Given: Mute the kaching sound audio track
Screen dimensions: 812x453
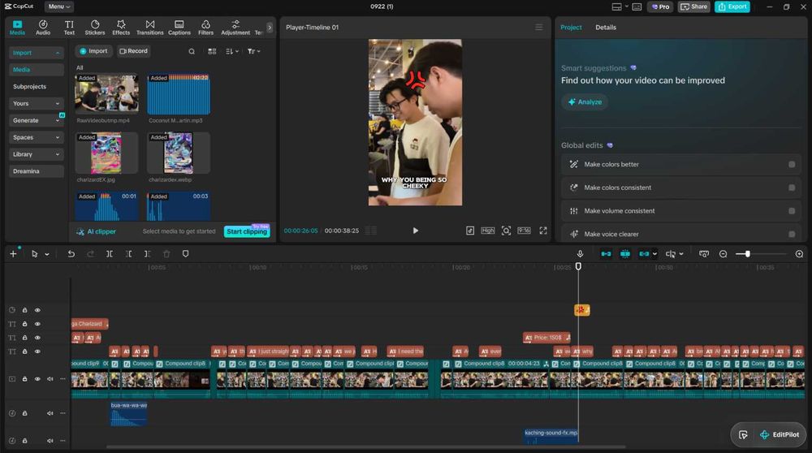Looking at the screenshot, I should (50, 441).
